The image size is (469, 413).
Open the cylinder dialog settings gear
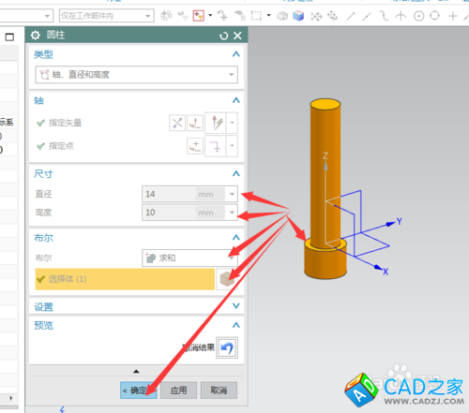pyautogui.click(x=36, y=36)
